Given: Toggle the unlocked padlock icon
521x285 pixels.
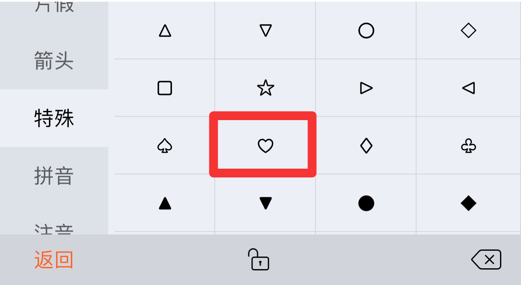Looking at the screenshot, I should click(x=258, y=259).
